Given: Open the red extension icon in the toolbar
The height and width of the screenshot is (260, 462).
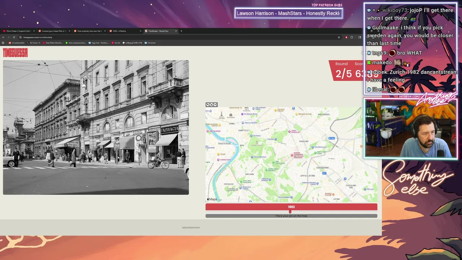Looking at the screenshot, I should (x=346, y=37).
